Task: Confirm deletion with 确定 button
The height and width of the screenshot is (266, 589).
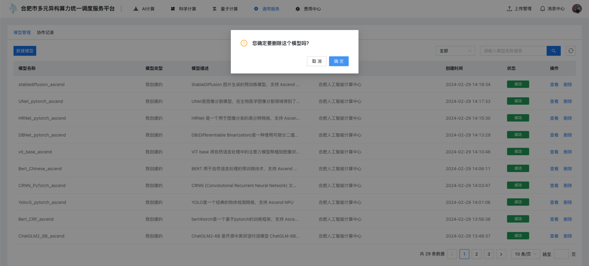Action: click(339, 61)
